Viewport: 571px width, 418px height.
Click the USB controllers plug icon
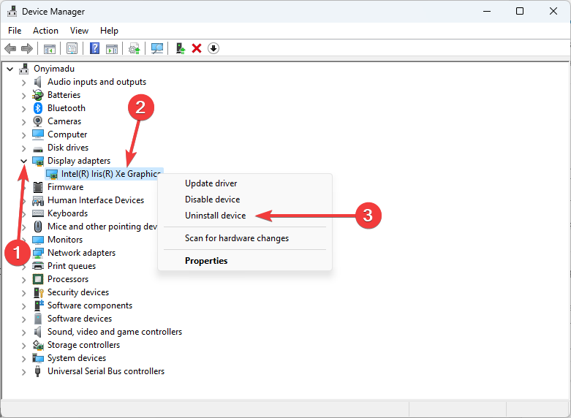[x=37, y=371]
